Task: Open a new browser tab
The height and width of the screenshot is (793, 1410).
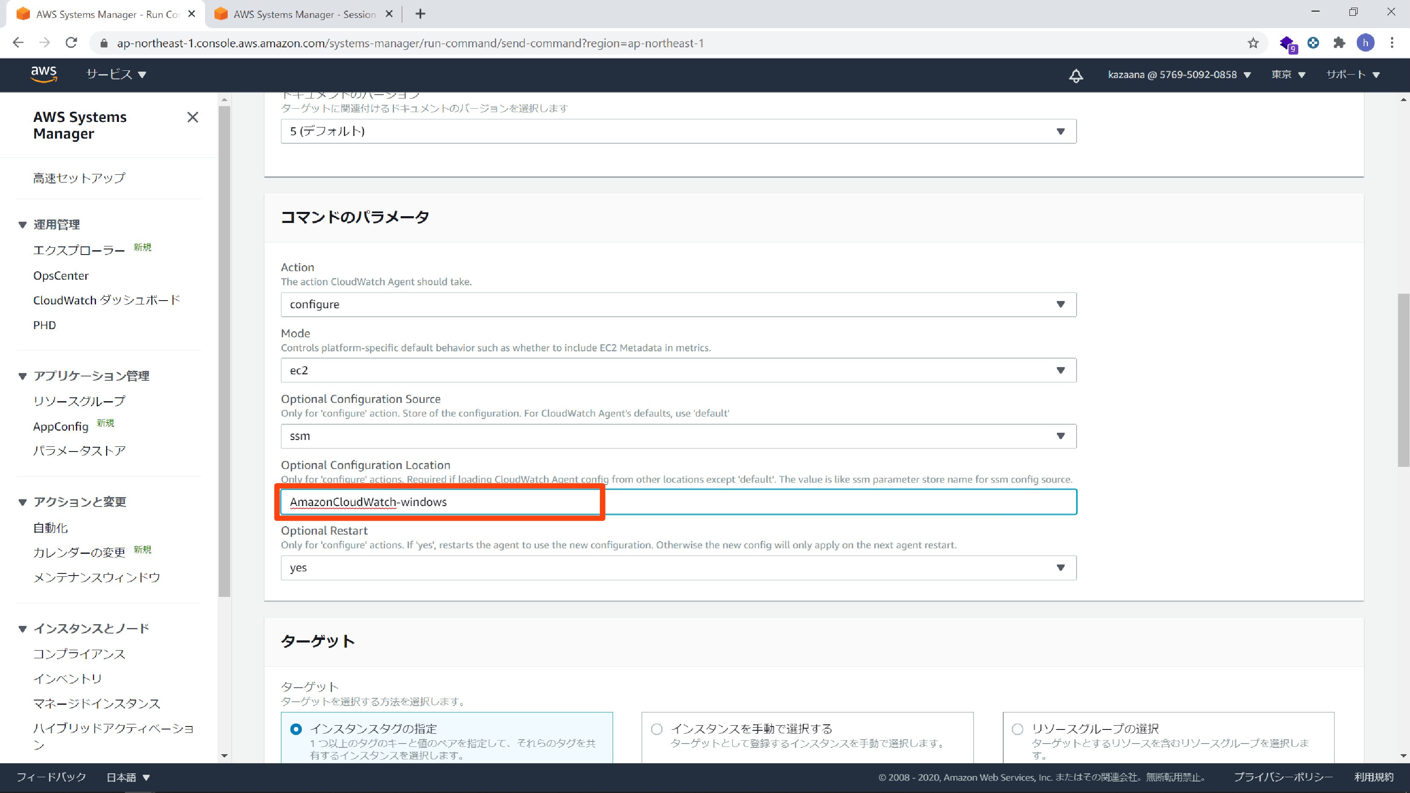Action: coord(420,14)
